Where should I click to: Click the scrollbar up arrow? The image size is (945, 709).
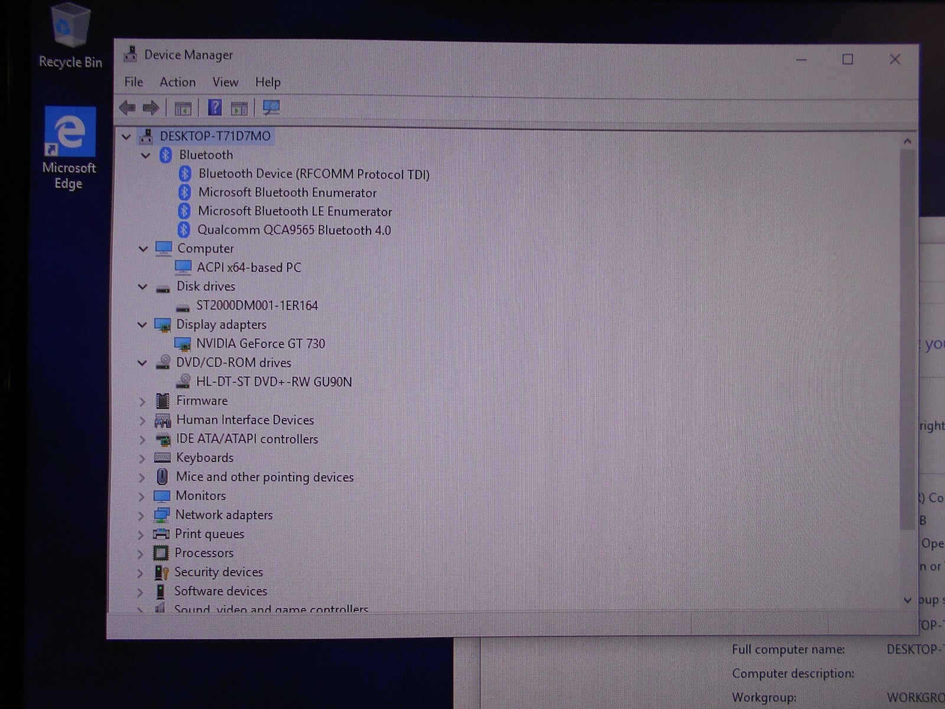pyautogui.click(x=907, y=141)
